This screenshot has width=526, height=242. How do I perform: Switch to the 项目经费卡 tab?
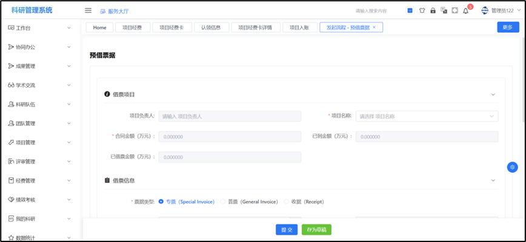(x=172, y=27)
